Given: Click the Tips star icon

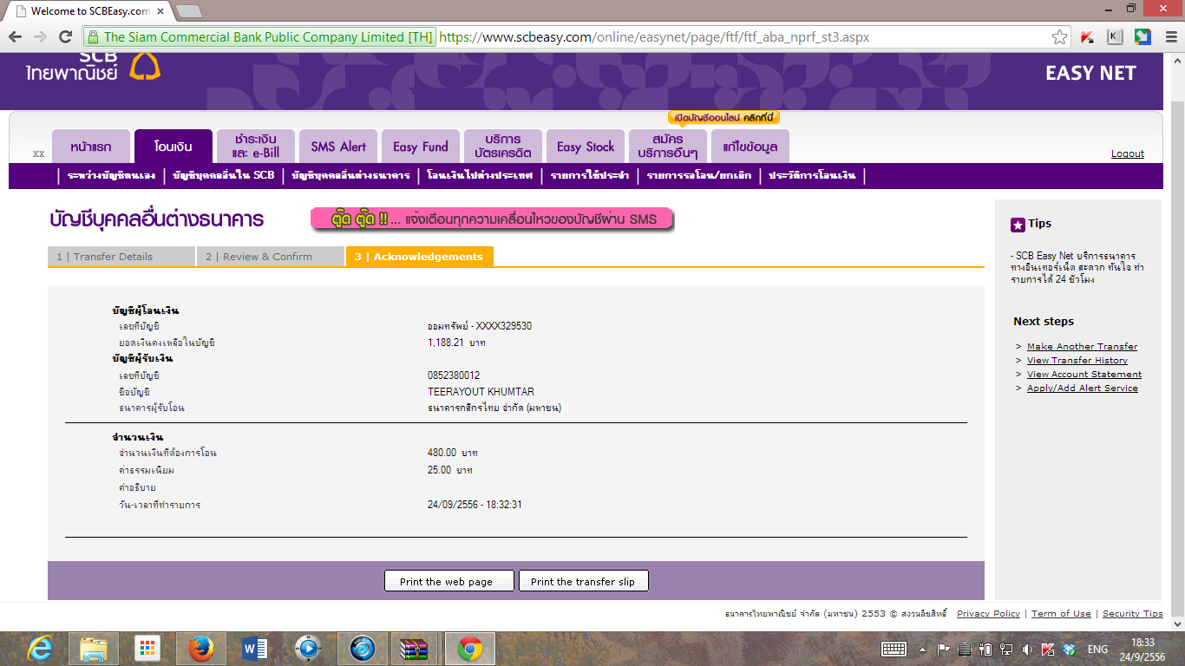Looking at the screenshot, I should [1018, 225].
